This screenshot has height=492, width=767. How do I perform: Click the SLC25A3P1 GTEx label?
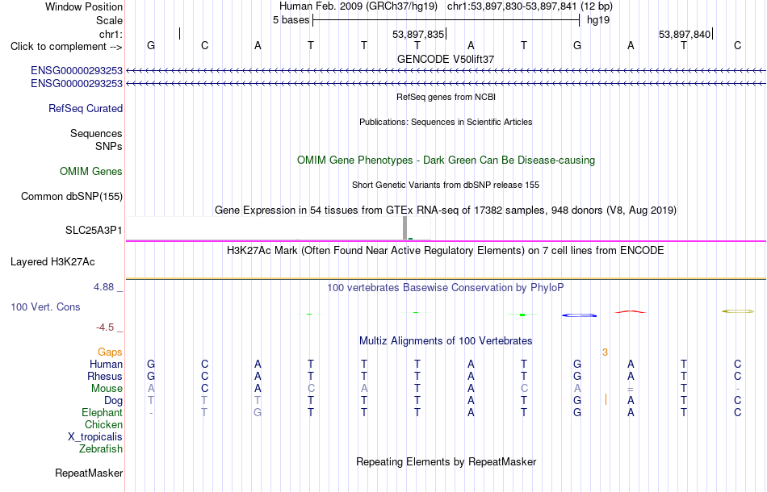(94, 230)
